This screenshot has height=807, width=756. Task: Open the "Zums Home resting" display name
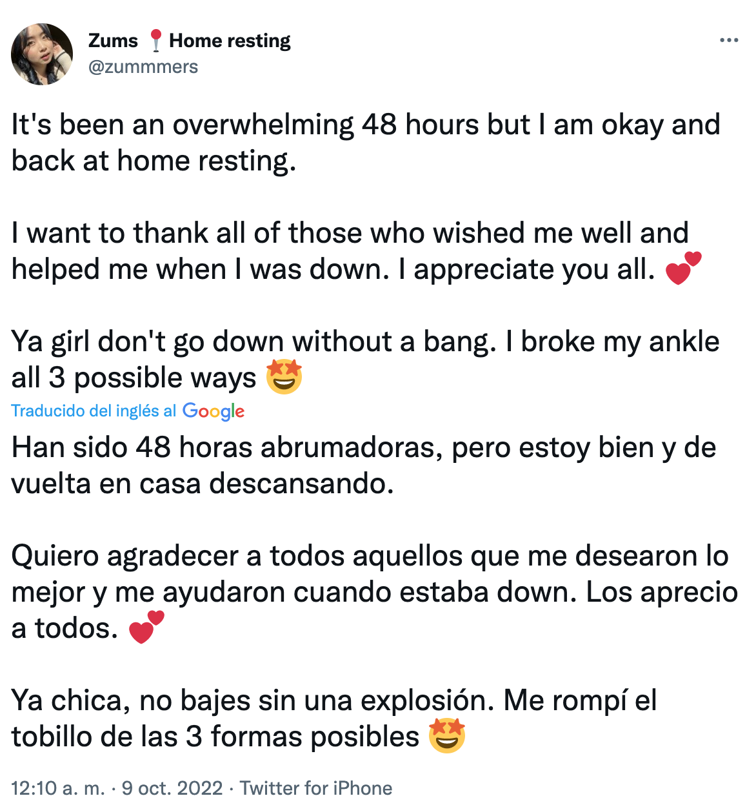tap(188, 41)
